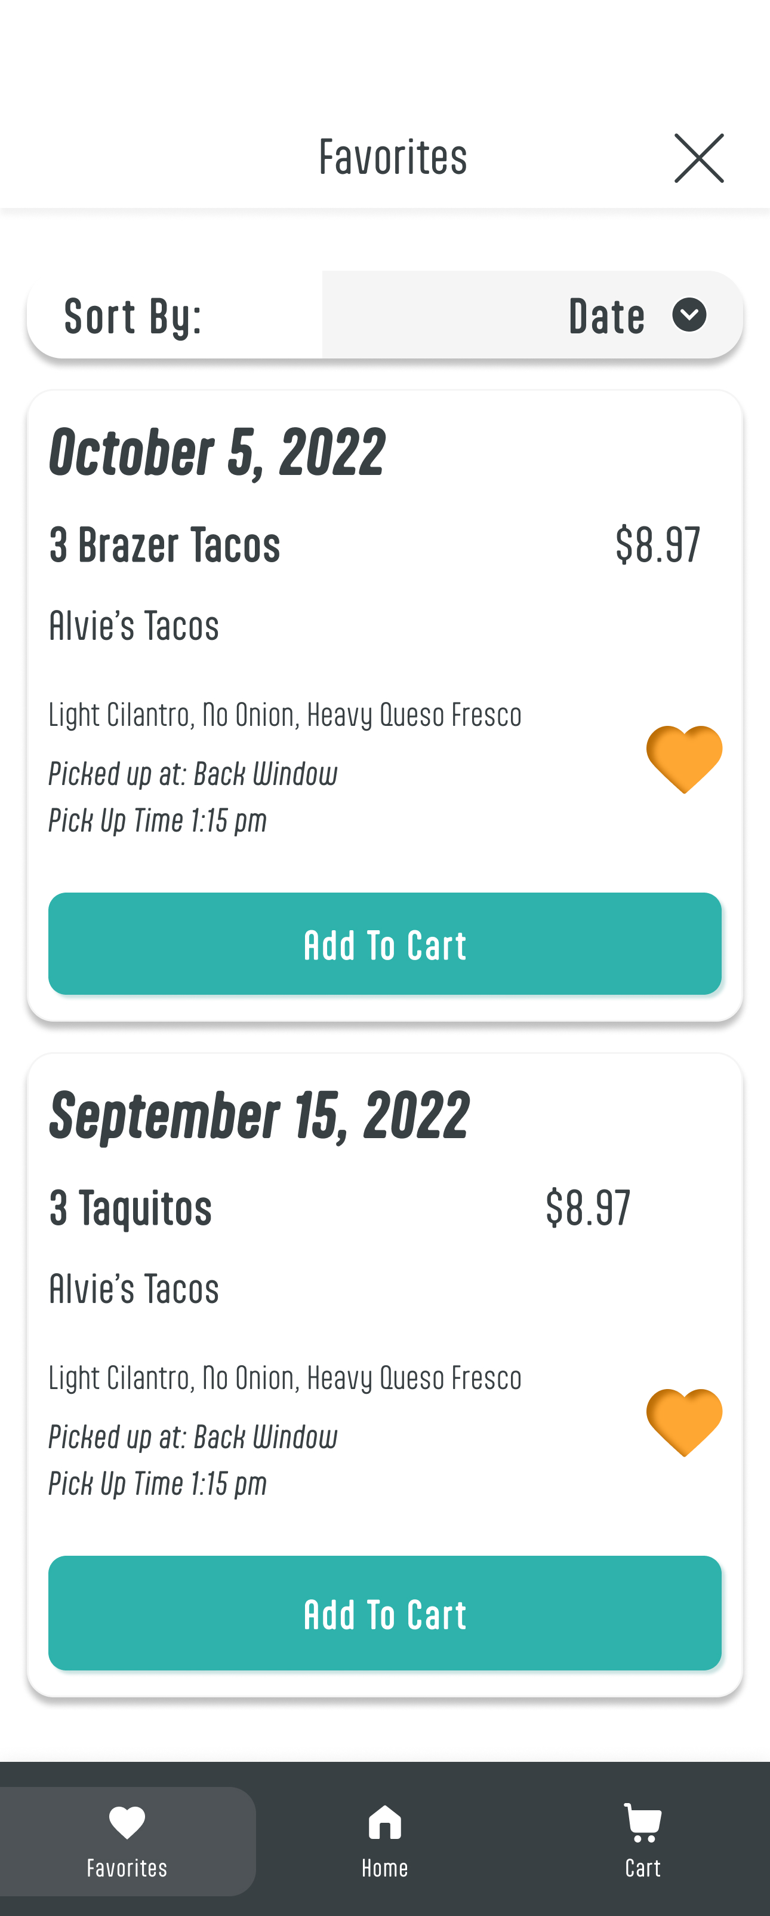Open the Sort By Date dropdown

532,315
